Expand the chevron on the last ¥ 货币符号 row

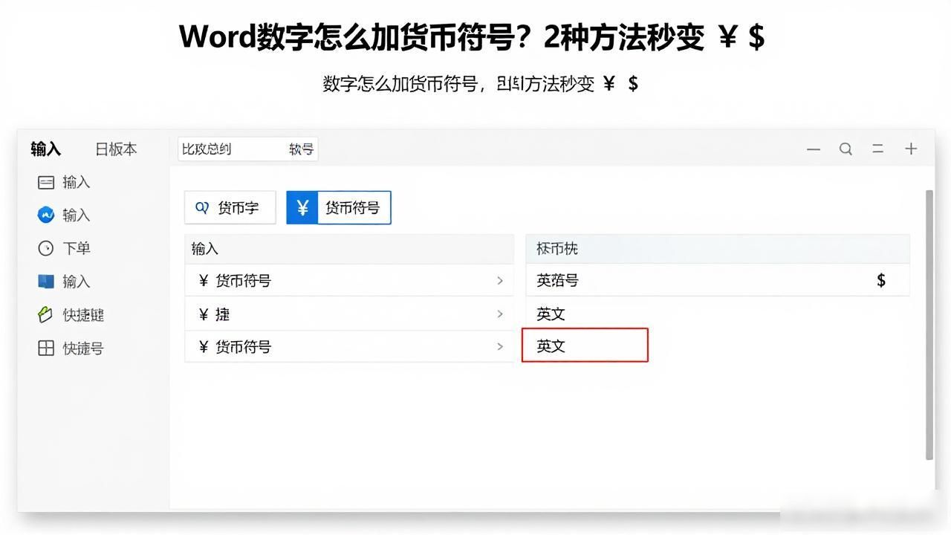[x=500, y=346]
